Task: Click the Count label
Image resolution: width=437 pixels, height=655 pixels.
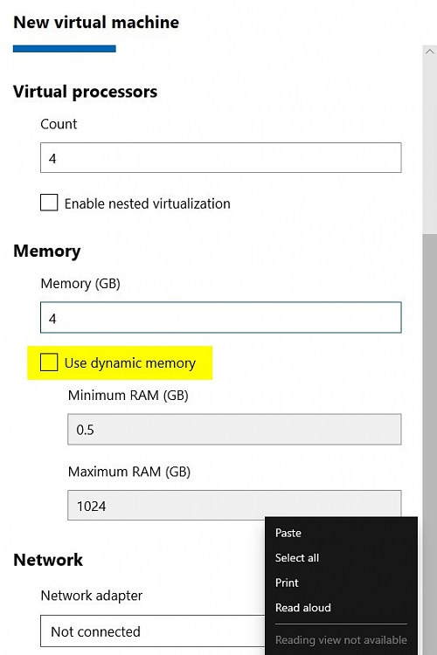Action: (x=59, y=124)
